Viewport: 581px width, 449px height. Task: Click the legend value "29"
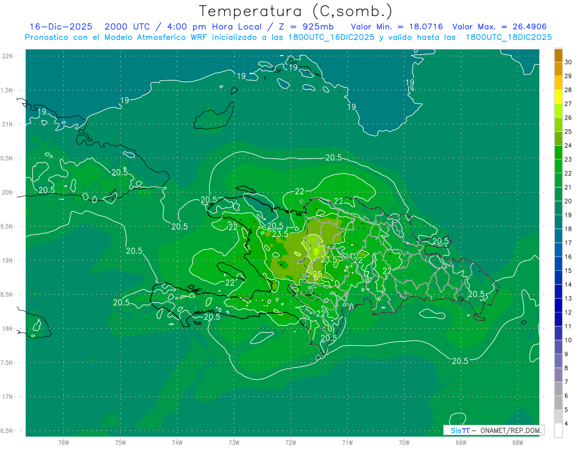pos(569,76)
